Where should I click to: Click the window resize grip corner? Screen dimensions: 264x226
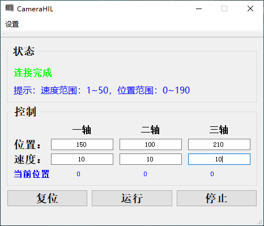[x=260, y=223]
